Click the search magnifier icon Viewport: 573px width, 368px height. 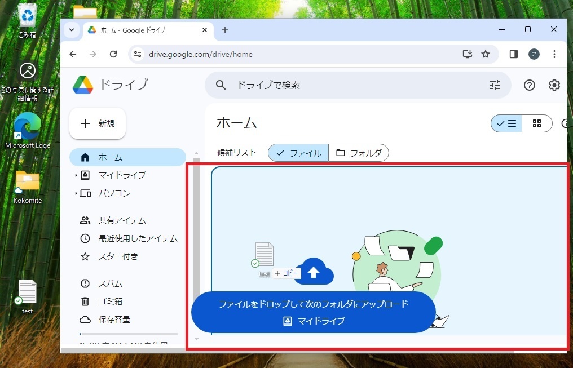point(221,85)
